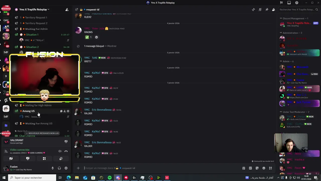The width and height of the screenshot is (321, 181).
Task: Open the emoji picker
Action: coord(264,168)
